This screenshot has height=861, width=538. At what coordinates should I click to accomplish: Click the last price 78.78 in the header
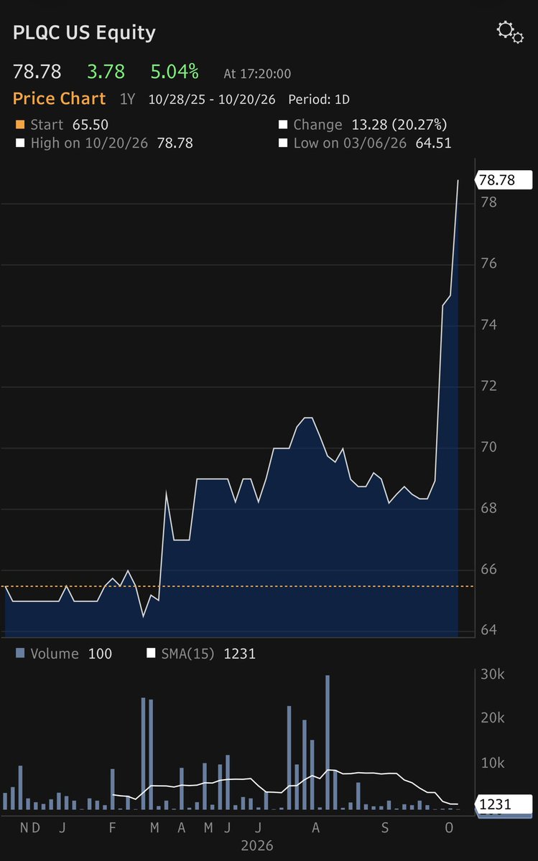[37, 72]
